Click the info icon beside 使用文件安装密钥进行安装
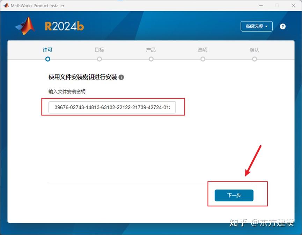Screen dimensions: 302x235 (x=121, y=77)
